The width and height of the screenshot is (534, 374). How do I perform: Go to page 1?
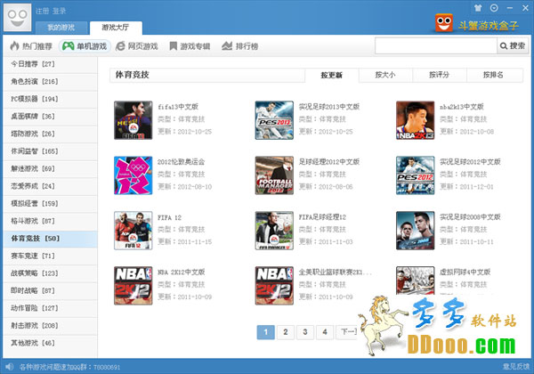[x=265, y=332]
